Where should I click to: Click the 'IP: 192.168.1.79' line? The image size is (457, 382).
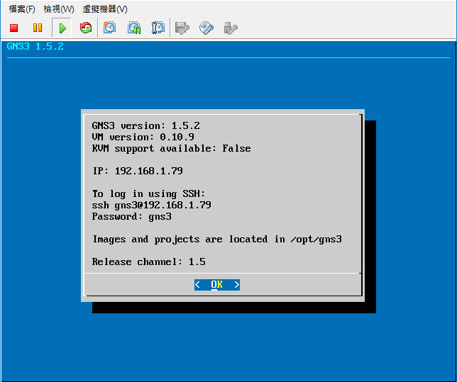138,171
